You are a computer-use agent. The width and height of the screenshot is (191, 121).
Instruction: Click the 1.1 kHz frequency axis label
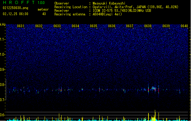[x=3, y=39]
